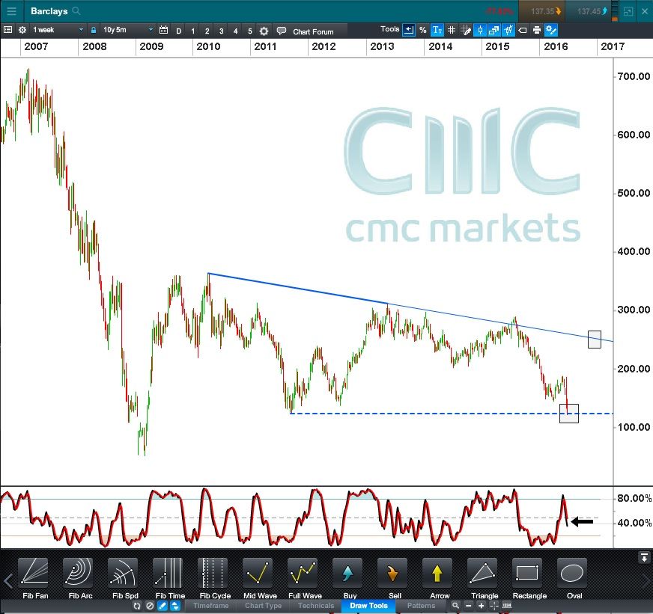Screen dimensions: 653x614
Task: Show more drawing tools with right chevron
Action: [x=646, y=580]
